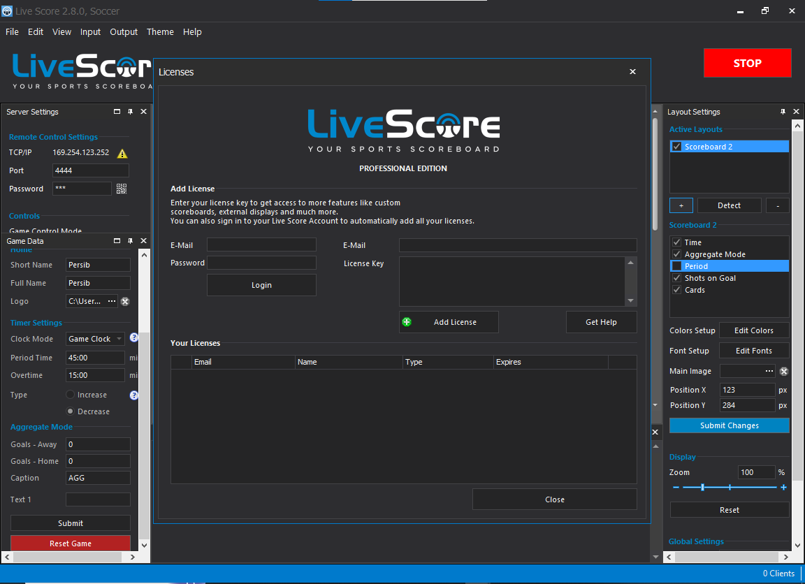Viewport: 805px width, 584px height.
Task: Float the Server Settings panel window
Action: click(117, 112)
